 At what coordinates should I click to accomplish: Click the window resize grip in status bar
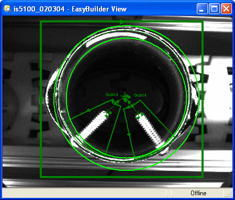pos(230,194)
